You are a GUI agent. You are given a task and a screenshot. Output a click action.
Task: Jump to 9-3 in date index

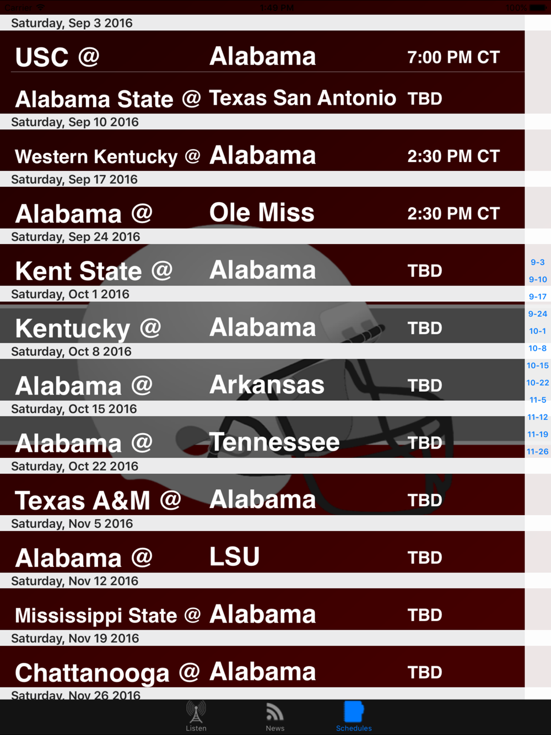[538, 262]
